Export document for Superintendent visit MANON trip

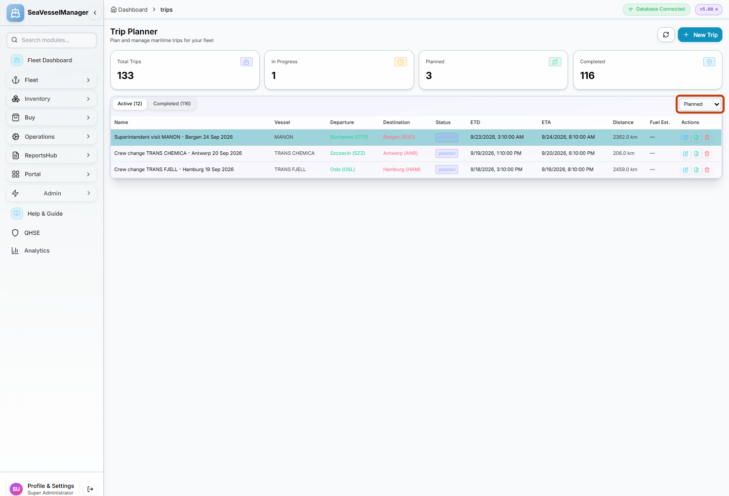697,138
